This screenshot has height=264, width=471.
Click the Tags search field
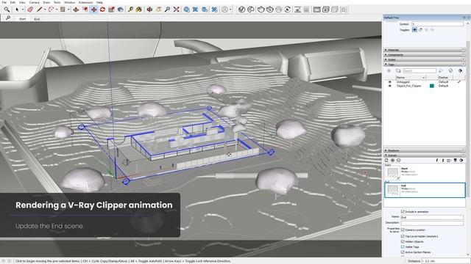click(419, 70)
